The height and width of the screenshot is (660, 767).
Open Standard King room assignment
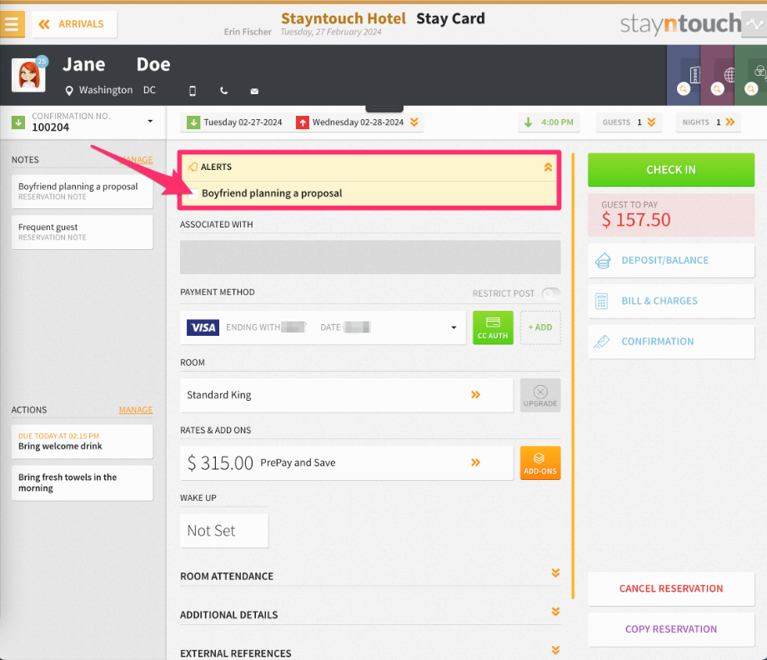(347, 395)
